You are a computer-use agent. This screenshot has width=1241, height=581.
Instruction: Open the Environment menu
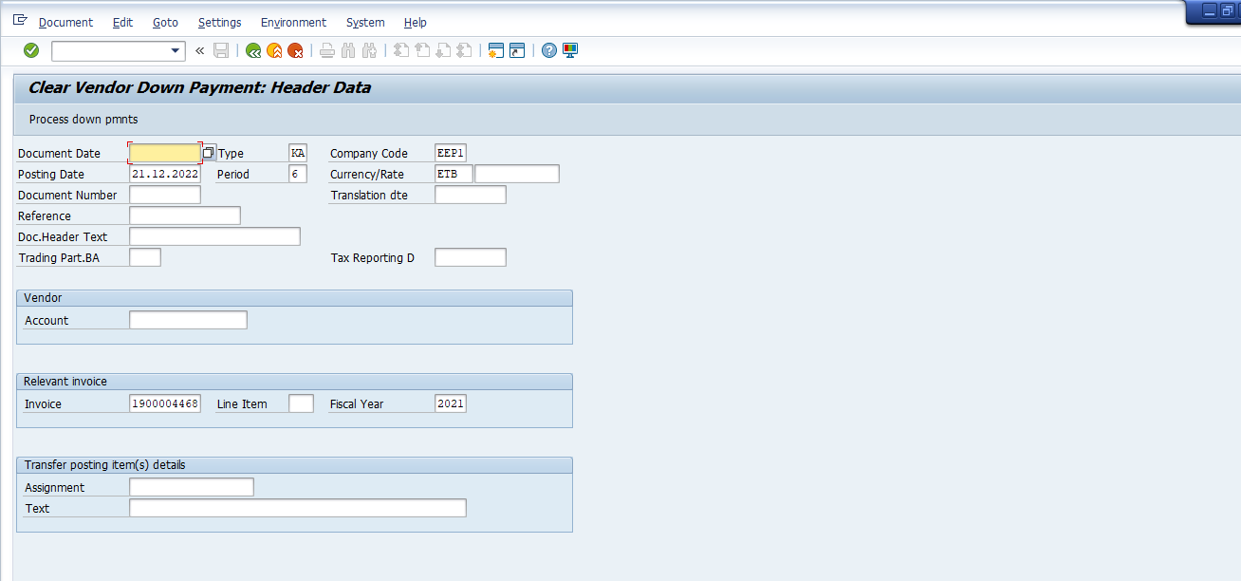point(293,22)
